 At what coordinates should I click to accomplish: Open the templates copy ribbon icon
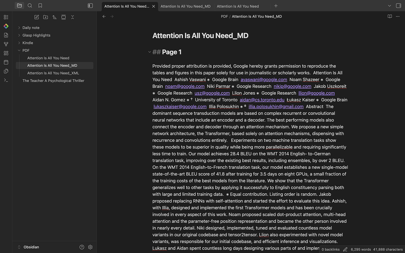[x=6, y=71]
